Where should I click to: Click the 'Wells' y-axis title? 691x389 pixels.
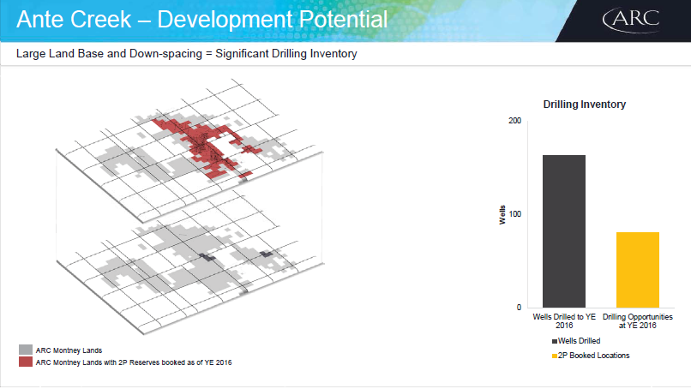(x=502, y=215)
